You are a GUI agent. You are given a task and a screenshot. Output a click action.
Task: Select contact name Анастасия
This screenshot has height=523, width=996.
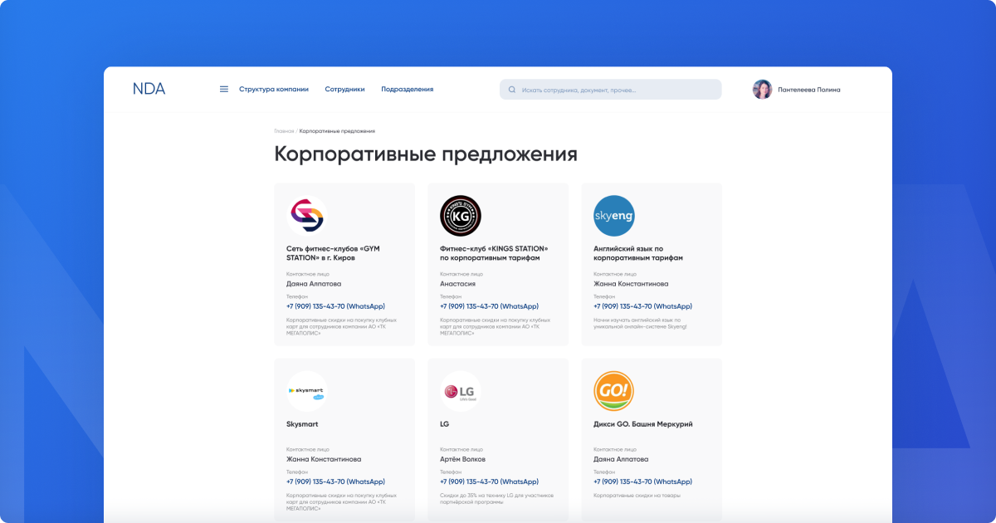[x=457, y=284]
